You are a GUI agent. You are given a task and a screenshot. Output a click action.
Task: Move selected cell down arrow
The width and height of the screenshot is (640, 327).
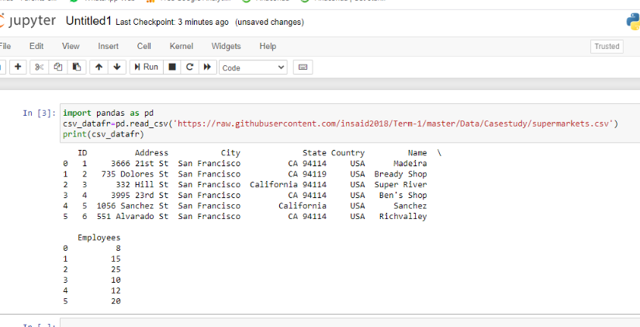[x=117, y=67]
